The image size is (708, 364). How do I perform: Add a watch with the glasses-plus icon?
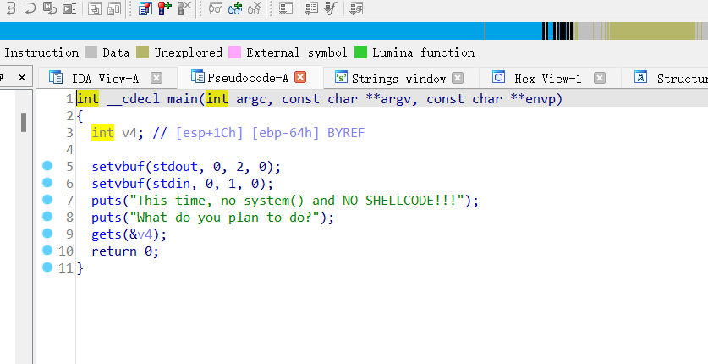click(x=235, y=8)
